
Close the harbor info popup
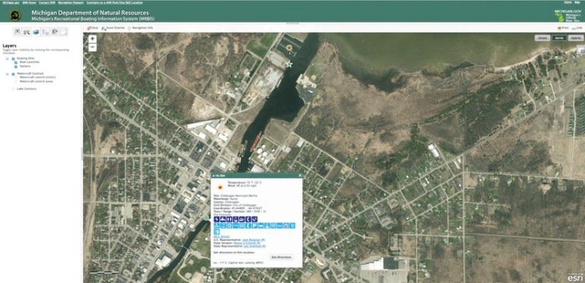tap(300, 175)
